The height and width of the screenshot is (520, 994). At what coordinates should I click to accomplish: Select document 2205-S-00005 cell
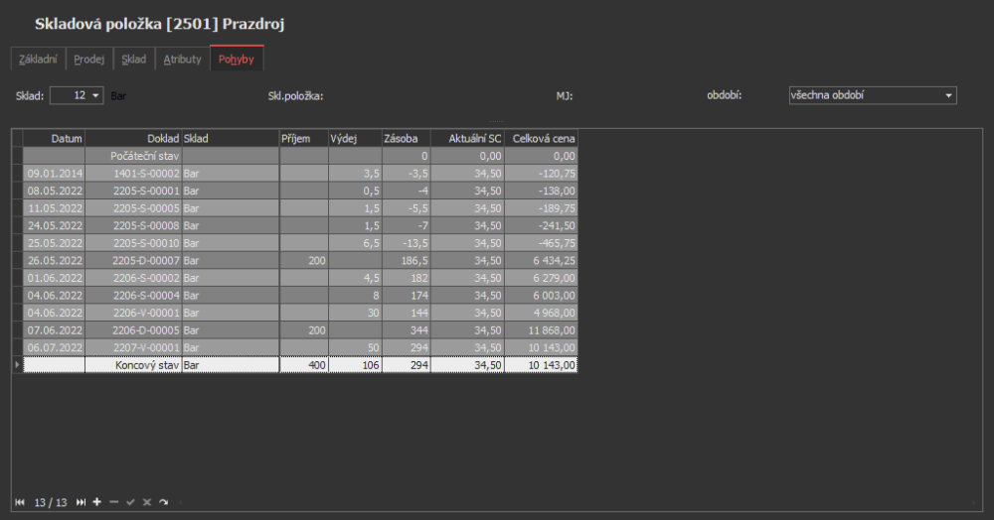(134, 208)
